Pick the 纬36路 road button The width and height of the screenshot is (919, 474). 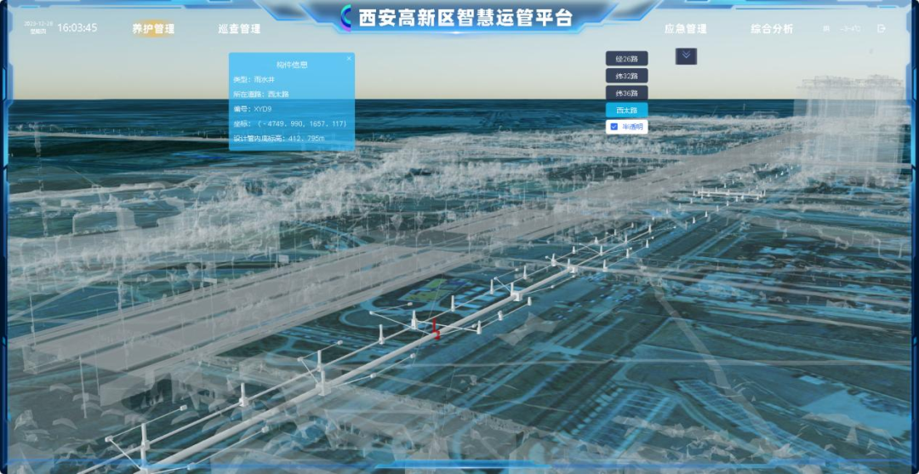pyautogui.click(x=626, y=93)
